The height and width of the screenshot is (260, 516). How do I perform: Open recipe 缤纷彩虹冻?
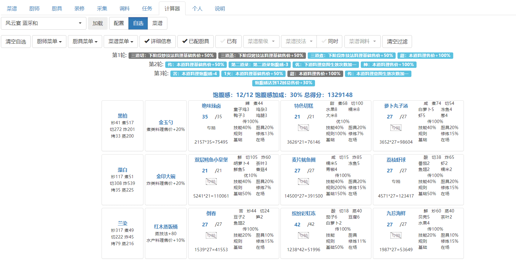(x=303, y=214)
